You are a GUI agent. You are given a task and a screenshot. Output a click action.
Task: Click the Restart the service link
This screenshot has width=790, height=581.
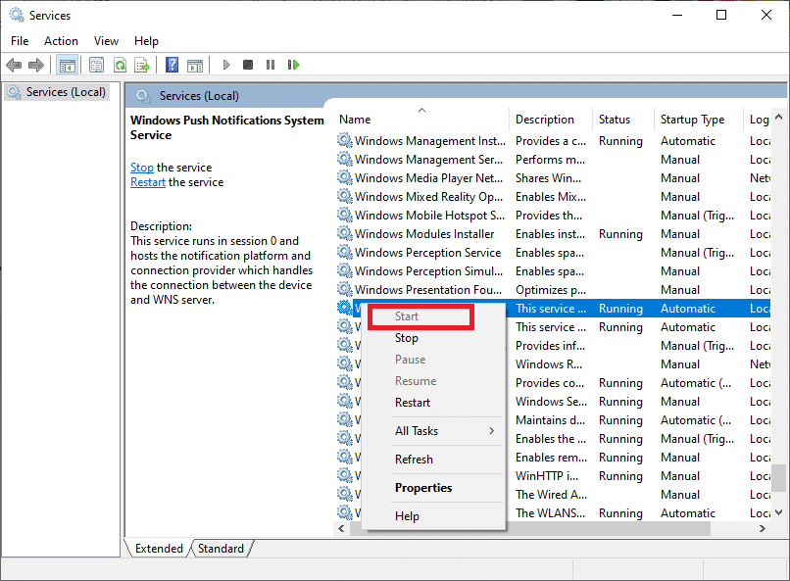(147, 182)
